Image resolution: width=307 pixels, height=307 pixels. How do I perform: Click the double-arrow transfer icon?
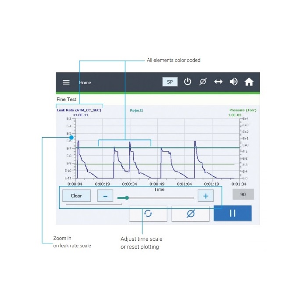point(218,82)
